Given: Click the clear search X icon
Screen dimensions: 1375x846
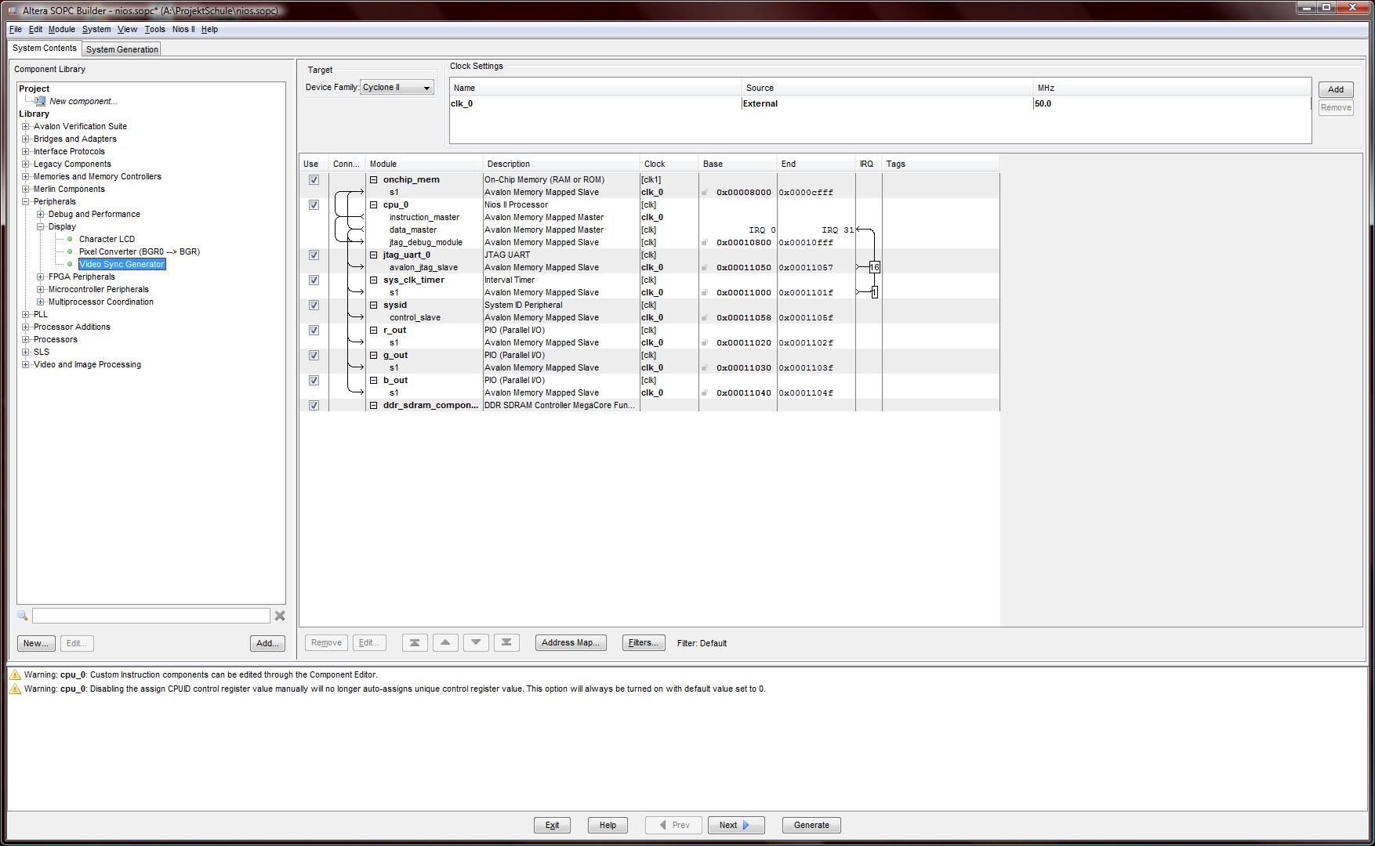Looking at the screenshot, I should point(280,616).
